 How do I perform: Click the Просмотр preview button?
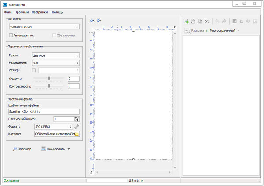[x=22, y=149]
